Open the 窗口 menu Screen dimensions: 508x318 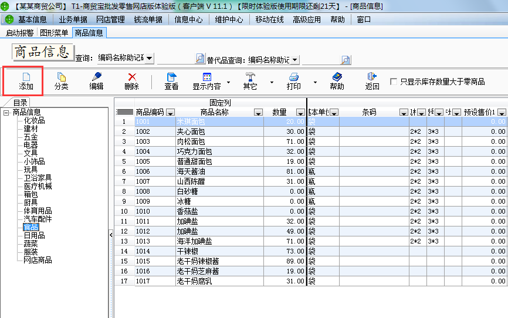(364, 20)
